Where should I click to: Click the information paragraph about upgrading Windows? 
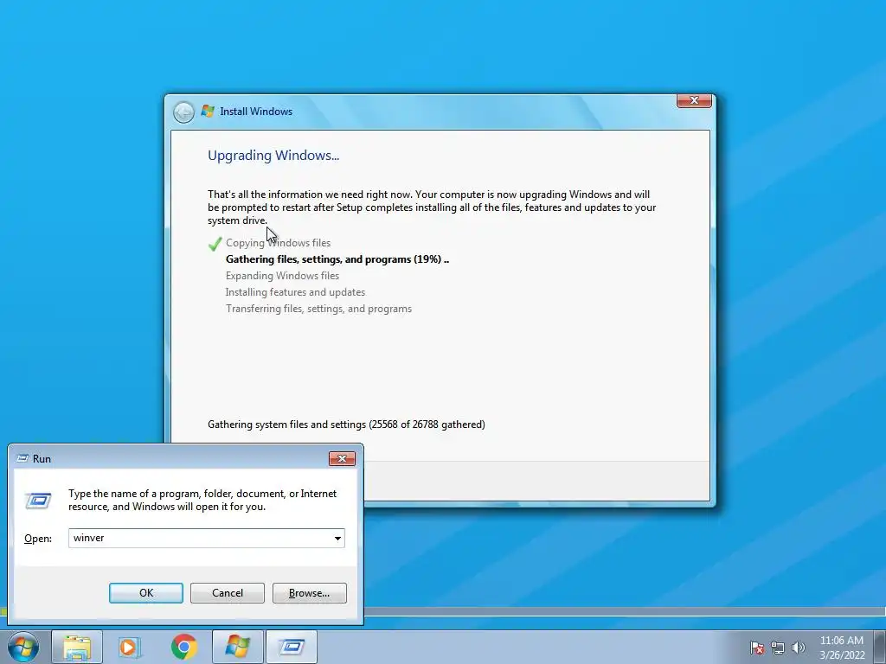(x=432, y=207)
